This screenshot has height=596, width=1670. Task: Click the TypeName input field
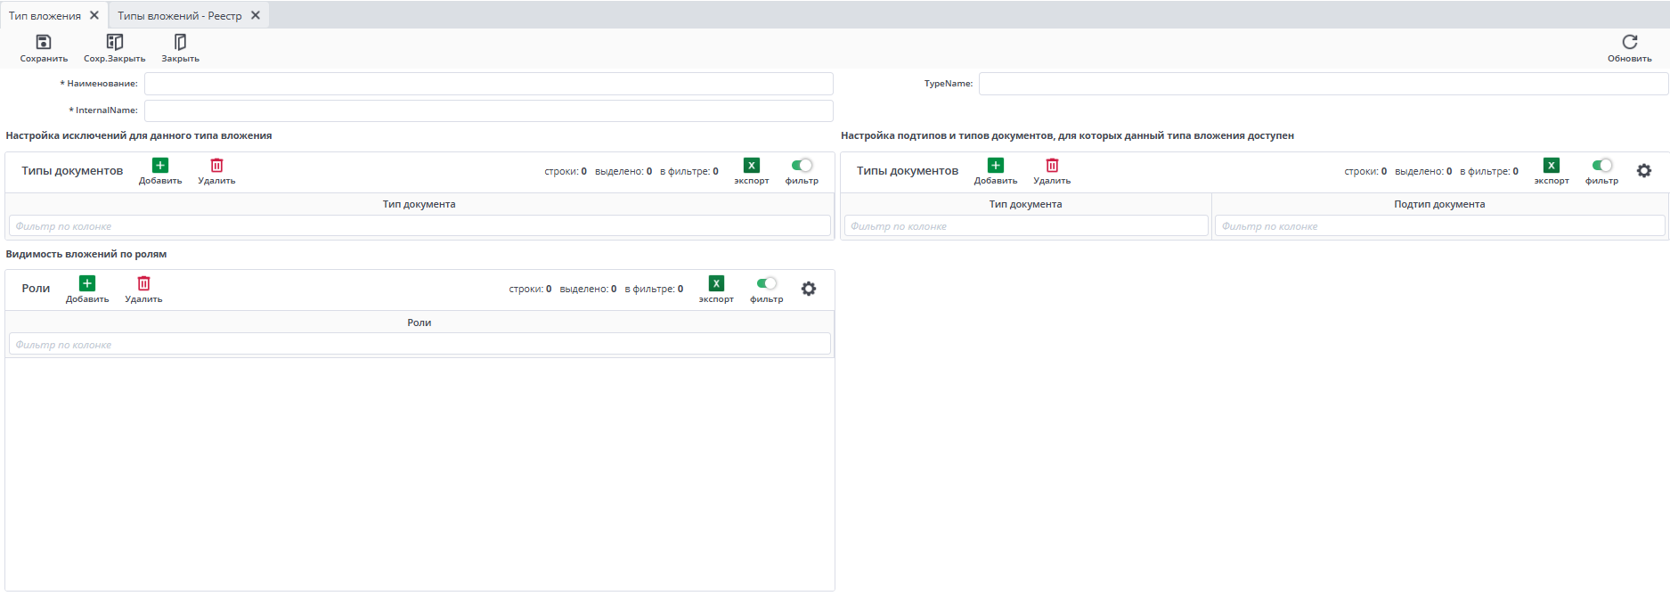point(1323,84)
